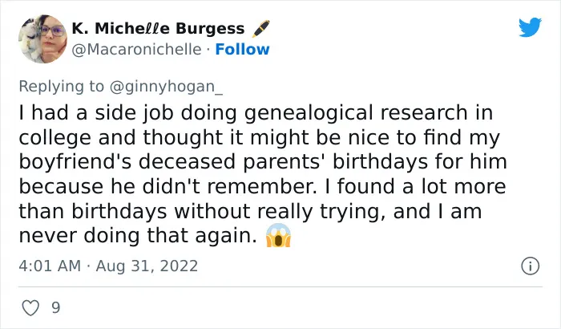Click the Aug 31, 2022 date
This screenshot has height=329, width=561.
tap(147, 266)
